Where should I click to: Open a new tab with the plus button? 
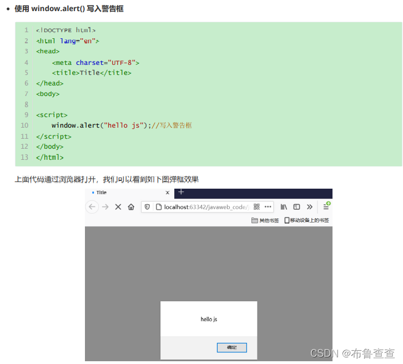click(x=181, y=192)
